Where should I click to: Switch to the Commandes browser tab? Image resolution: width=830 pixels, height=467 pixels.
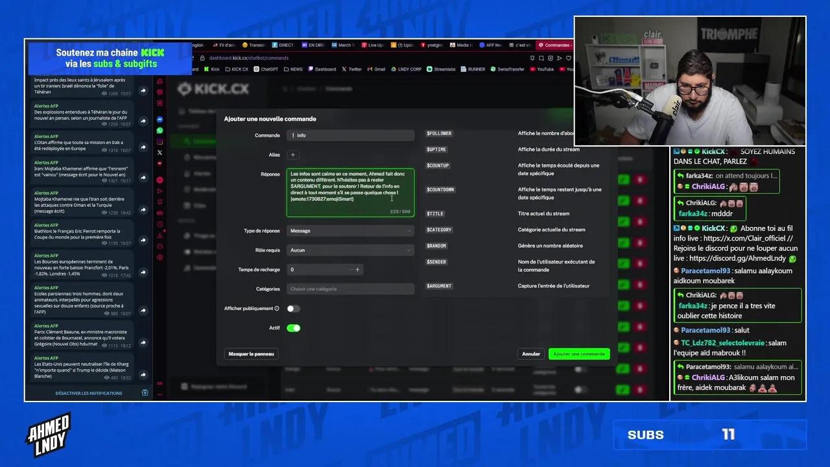tap(554, 45)
